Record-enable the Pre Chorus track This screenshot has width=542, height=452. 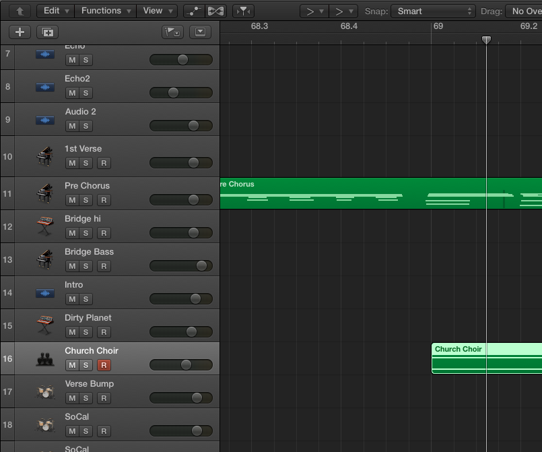pyautogui.click(x=104, y=200)
